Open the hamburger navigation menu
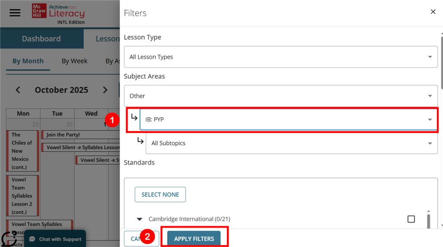443x247 pixels. [x=15, y=12]
